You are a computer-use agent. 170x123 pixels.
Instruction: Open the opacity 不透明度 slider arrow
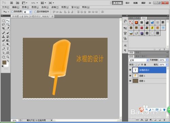tap(167, 60)
